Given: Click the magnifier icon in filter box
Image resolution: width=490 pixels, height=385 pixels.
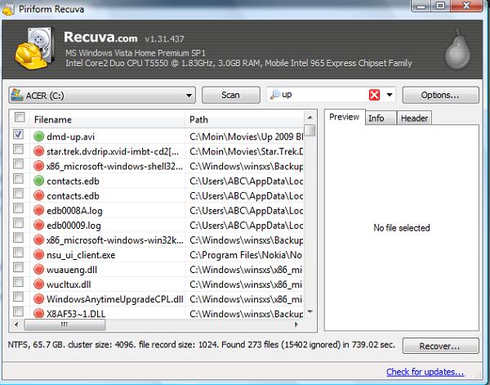Looking at the screenshot, I should click(x=275, y=95).
